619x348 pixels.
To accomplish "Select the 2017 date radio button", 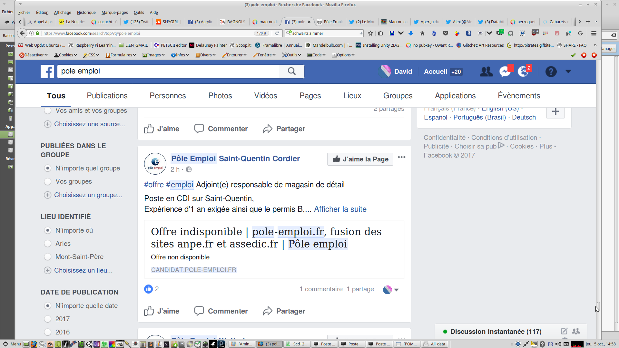I will (x=48, y=319).
